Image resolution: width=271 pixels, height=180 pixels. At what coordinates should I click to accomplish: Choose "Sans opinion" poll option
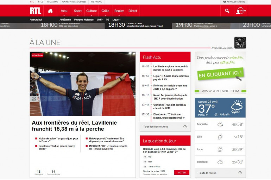tap(145, 167)
